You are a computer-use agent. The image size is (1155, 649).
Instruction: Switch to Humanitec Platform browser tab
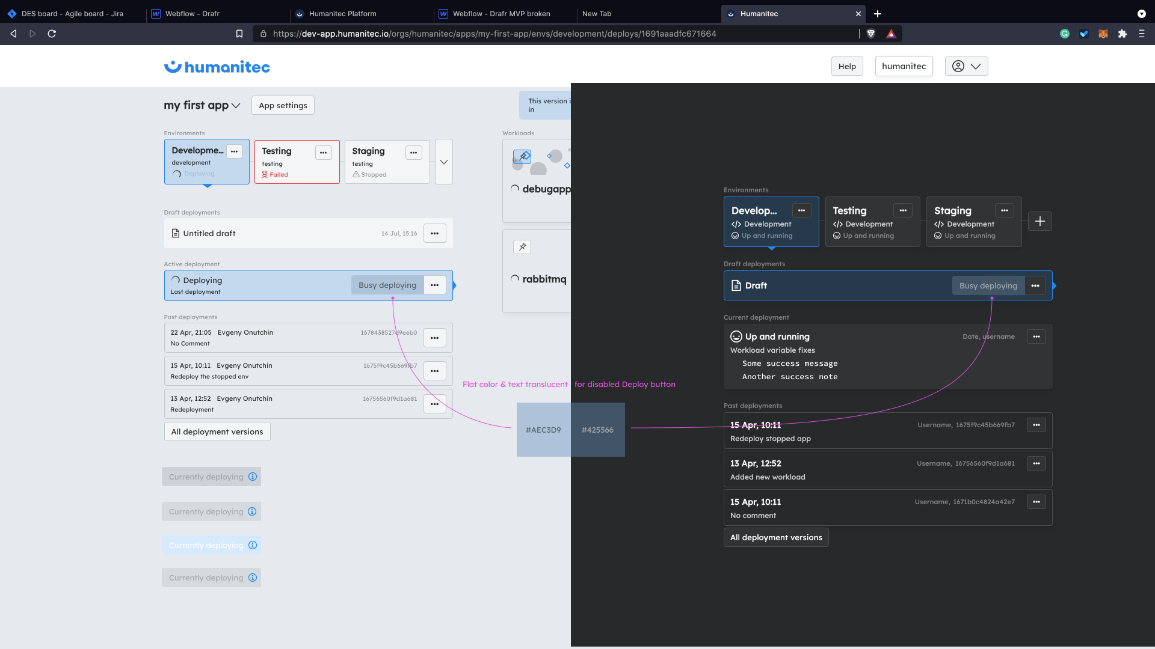[342, 13]
